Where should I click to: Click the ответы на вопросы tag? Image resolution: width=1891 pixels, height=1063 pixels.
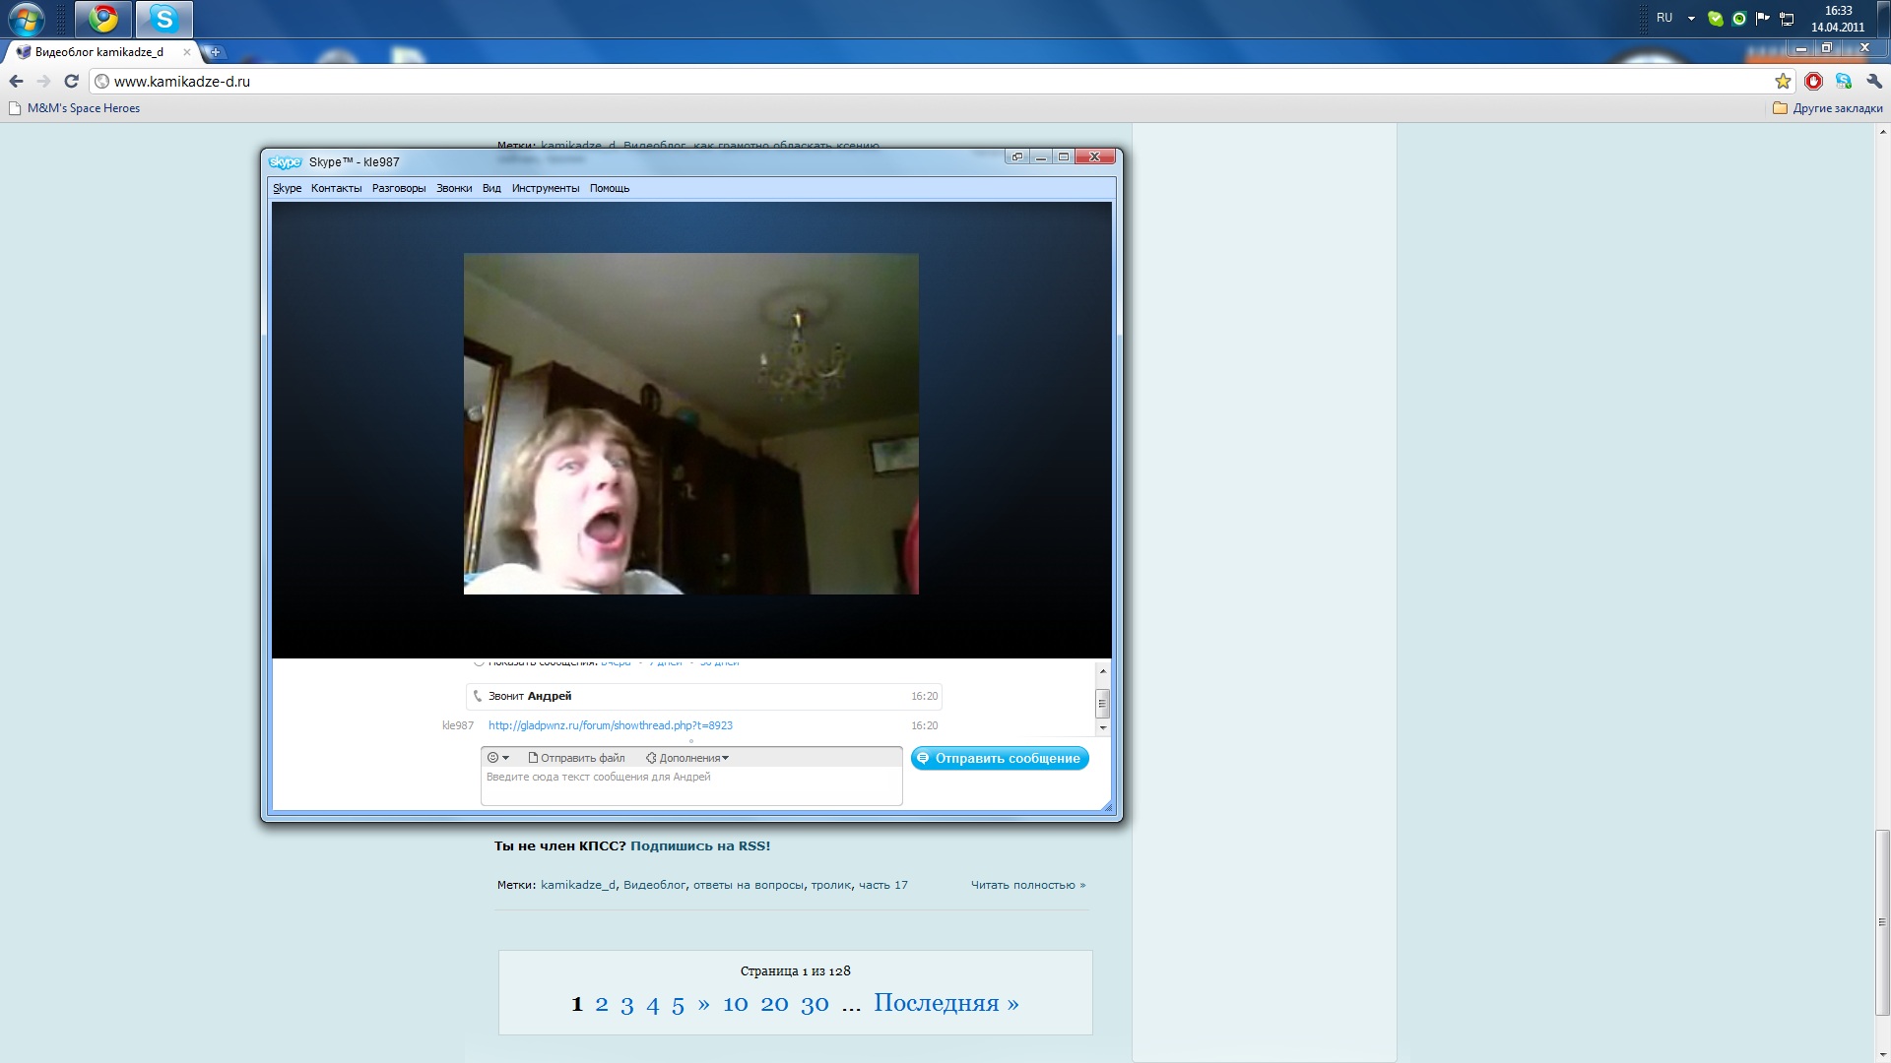pyautogui.click(x=749, y=885)
